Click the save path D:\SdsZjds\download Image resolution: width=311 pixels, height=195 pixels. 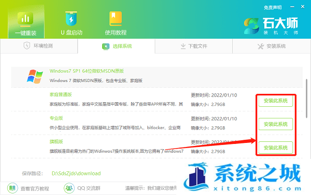76,173
